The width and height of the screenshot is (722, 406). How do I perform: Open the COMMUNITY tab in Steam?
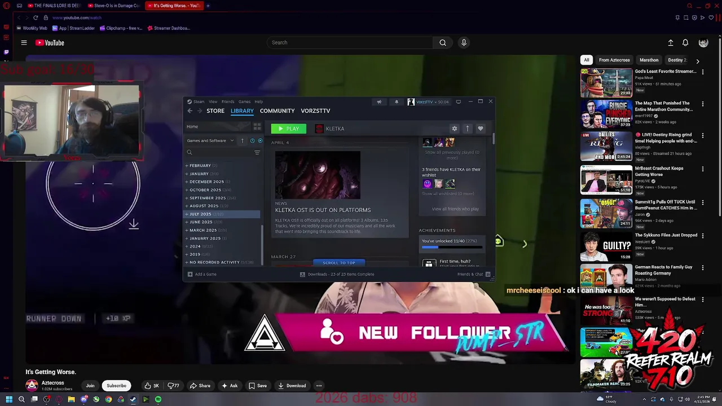pyautogui.click(x=277, y=111)
